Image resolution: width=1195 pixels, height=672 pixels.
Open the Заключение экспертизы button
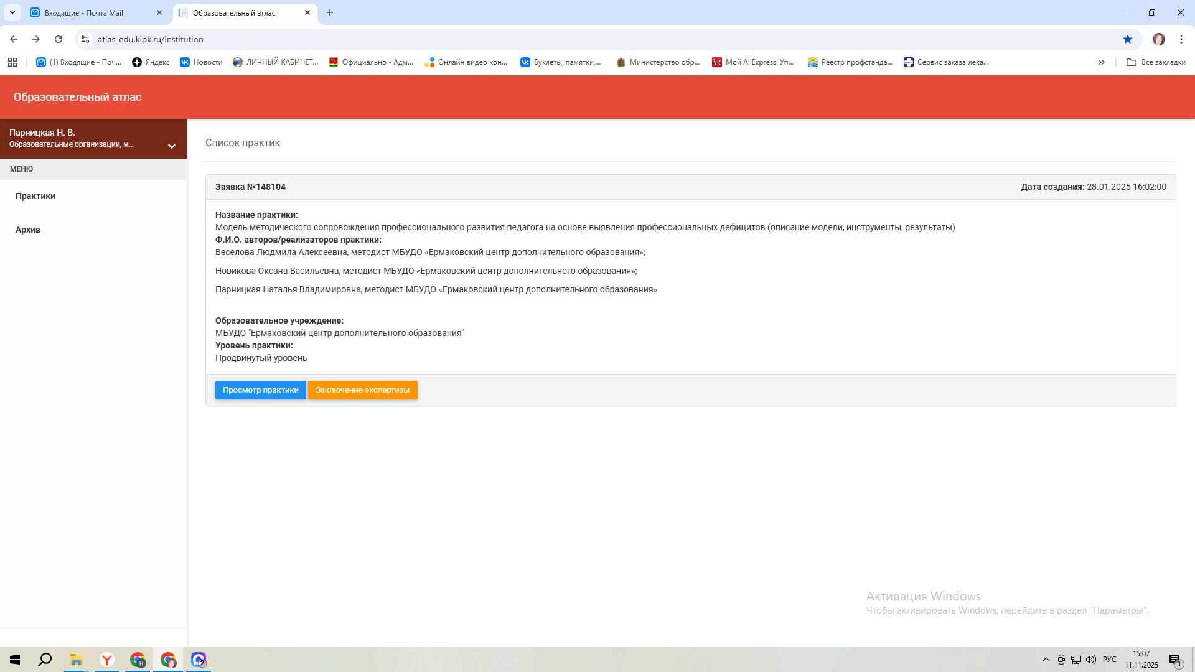click(362, 390)
